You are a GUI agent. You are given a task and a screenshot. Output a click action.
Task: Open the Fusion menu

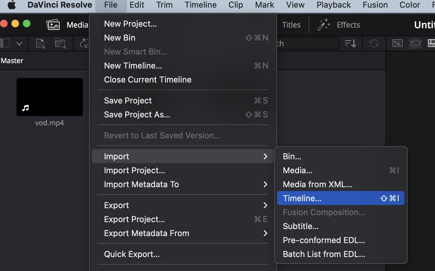coord(375,5)
